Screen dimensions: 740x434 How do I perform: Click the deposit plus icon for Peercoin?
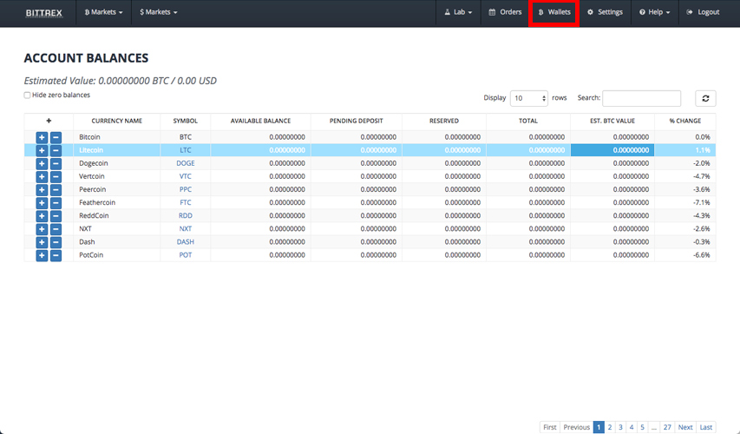point(42,190)
